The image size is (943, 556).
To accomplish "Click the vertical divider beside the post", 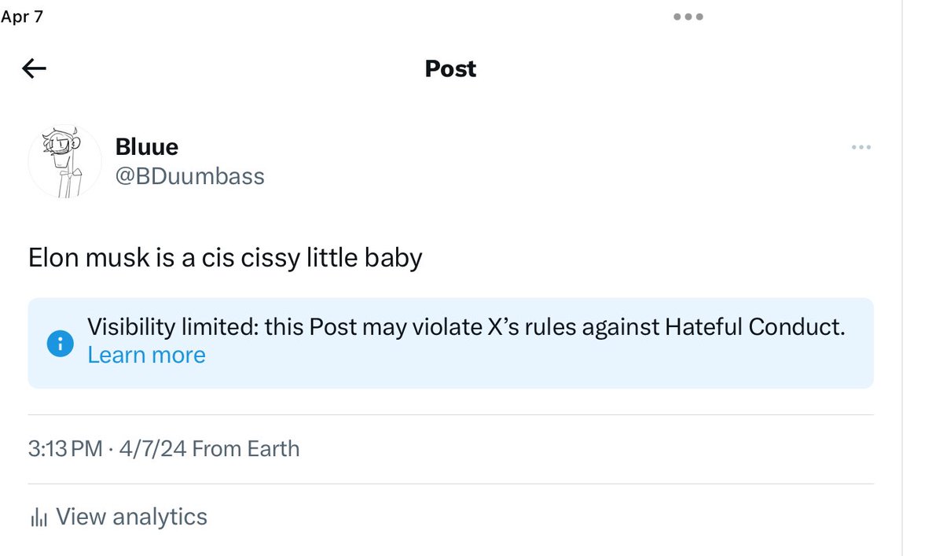I will (902, 278).
